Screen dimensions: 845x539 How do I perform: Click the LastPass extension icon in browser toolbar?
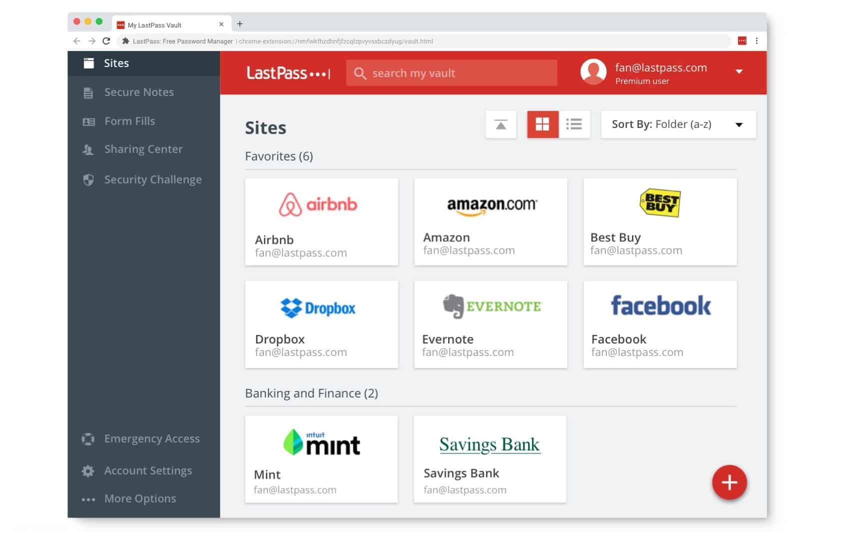[742, 41]
